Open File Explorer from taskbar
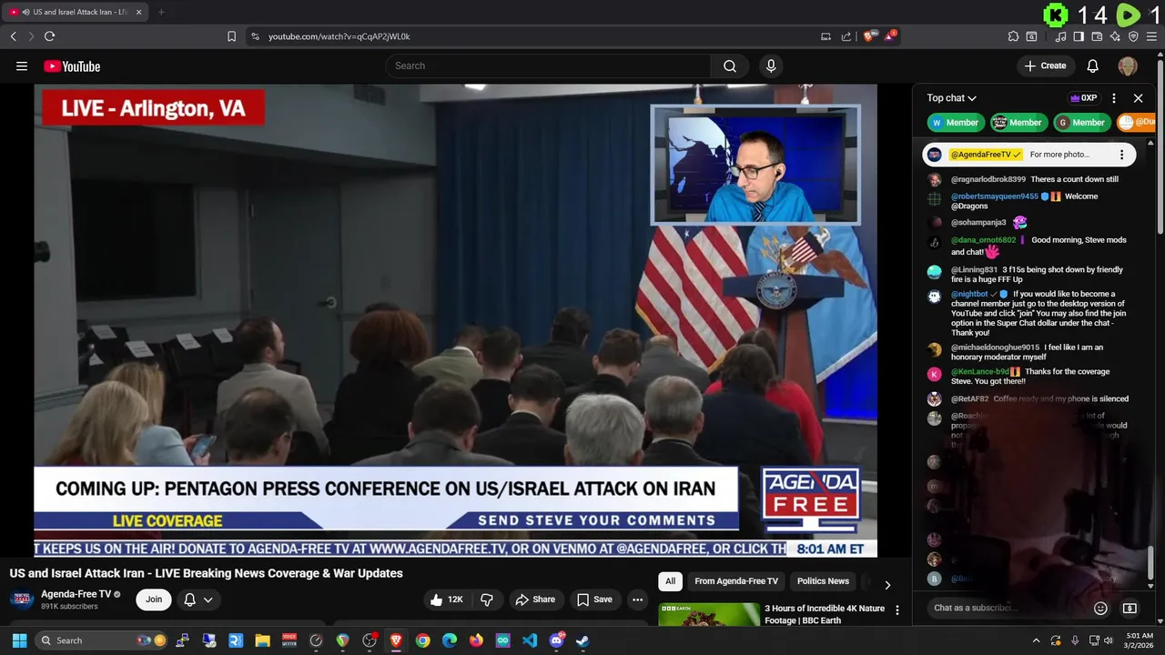Viewport: 1165px width, 655px height. click(x=262, y=640)
